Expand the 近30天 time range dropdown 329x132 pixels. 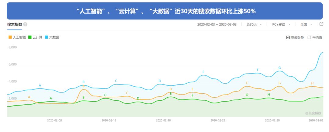254,24
